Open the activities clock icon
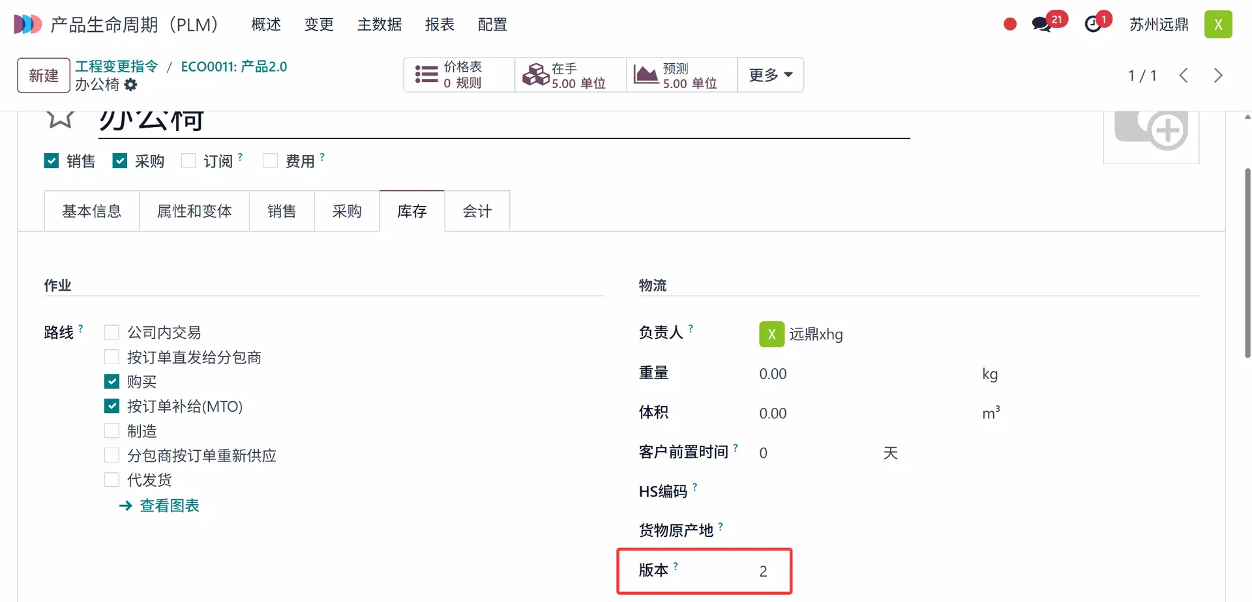 [x=1093, y=25]
